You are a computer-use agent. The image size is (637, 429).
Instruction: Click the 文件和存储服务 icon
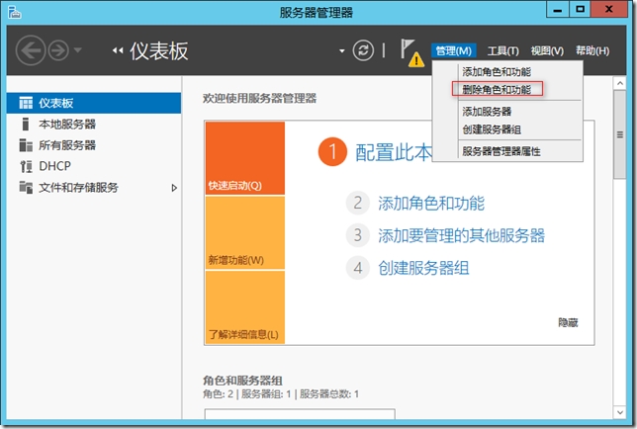point(26,187)
